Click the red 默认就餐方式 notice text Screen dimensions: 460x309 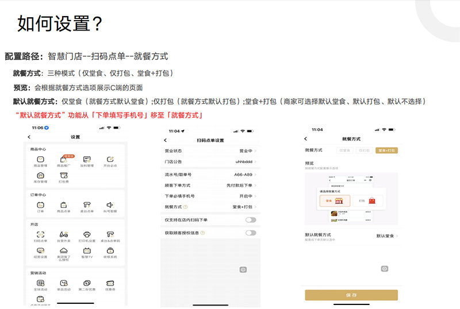[x=109, y=115]
